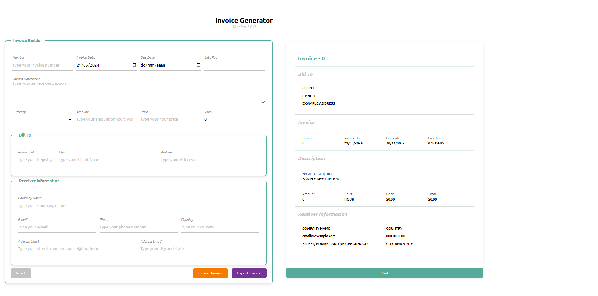Click the 'STREET, NUMBER AND NEIGHBORHOOD' preview text
598x296 pixels.
click(335, 244)
